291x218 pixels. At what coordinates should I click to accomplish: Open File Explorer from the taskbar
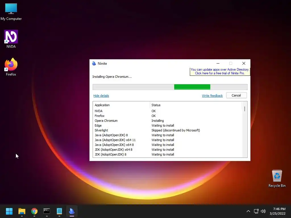click(22, 211)
